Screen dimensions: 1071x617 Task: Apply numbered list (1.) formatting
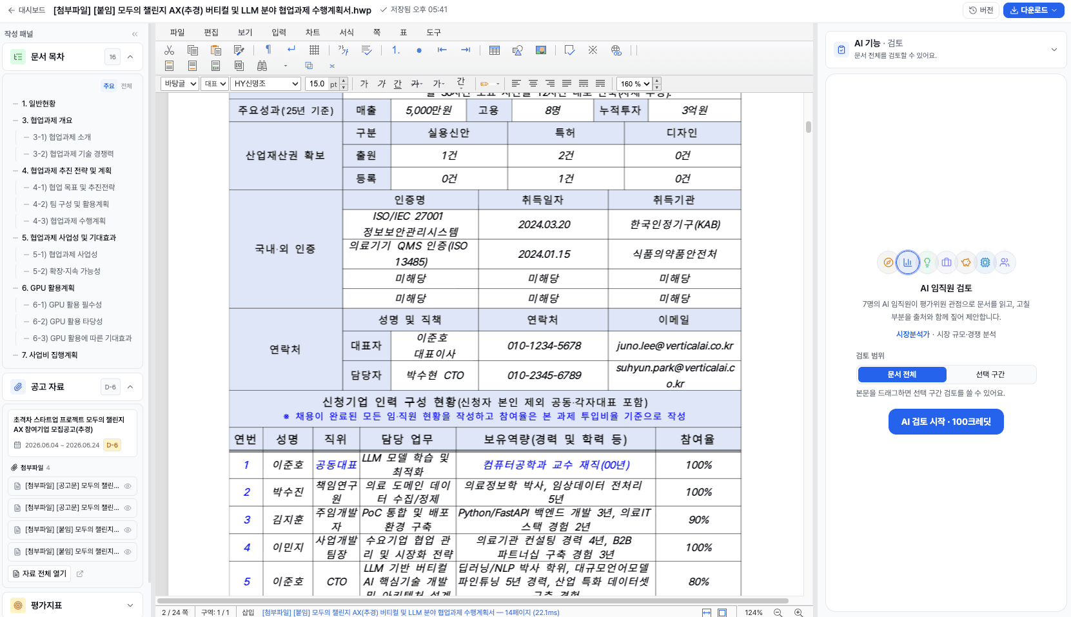point(395,50)
